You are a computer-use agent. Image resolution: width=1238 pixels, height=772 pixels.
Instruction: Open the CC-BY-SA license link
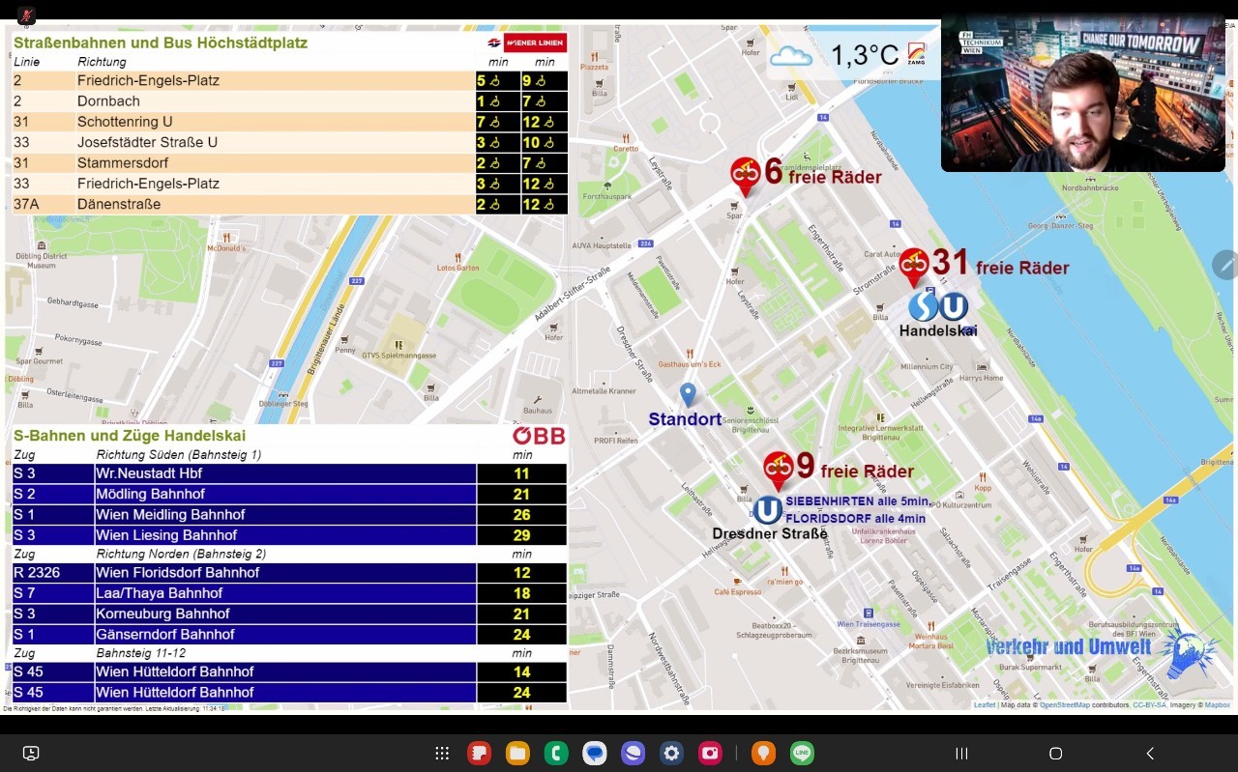click(1150, 705)
